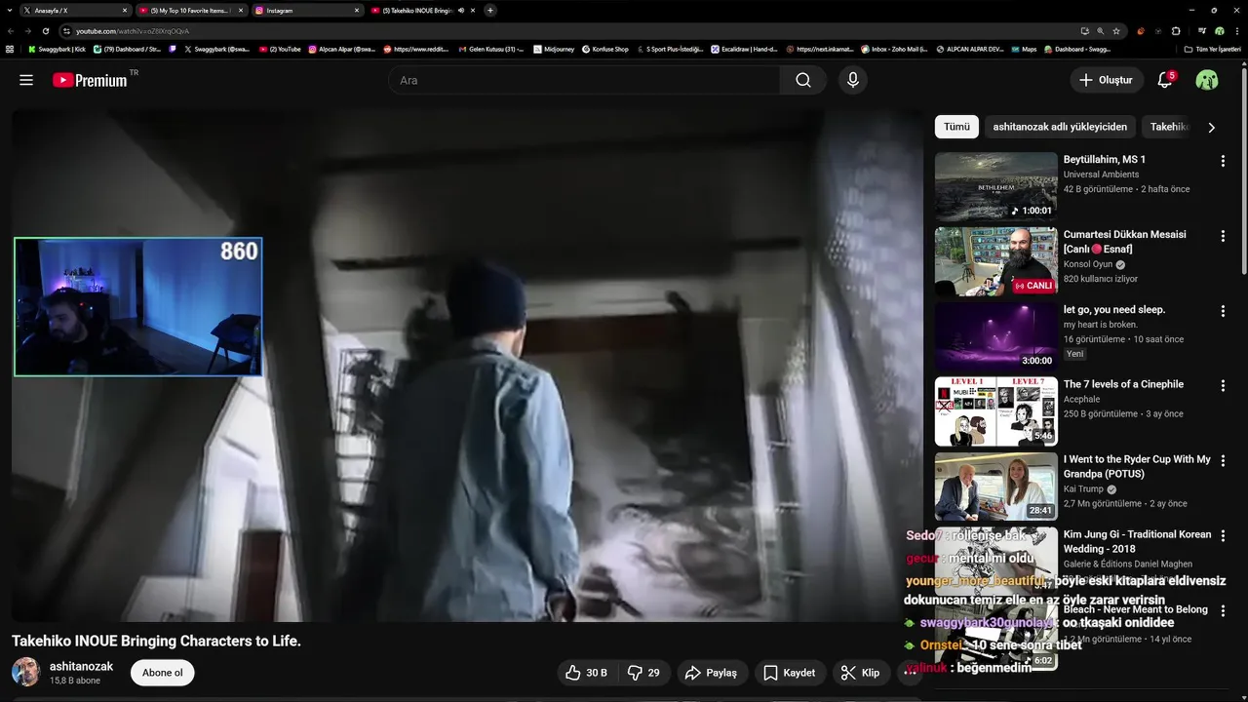This screenshot has height=702, width=1248.
Task: Open options for The 7 levels of a Cinephile
Action: (x=1223, y=386)
